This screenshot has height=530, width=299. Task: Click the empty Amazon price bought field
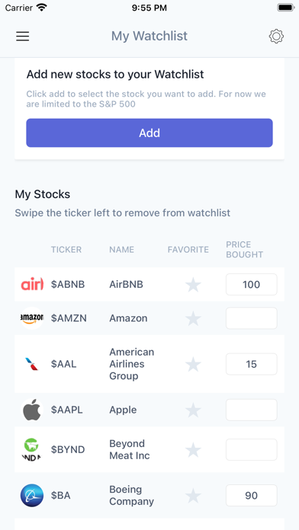(251, 318)
